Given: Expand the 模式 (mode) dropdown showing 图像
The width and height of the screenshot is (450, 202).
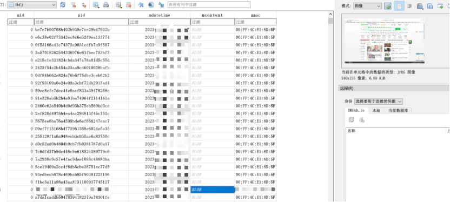Looking at the screenshot, I should [x=367, y=6].
